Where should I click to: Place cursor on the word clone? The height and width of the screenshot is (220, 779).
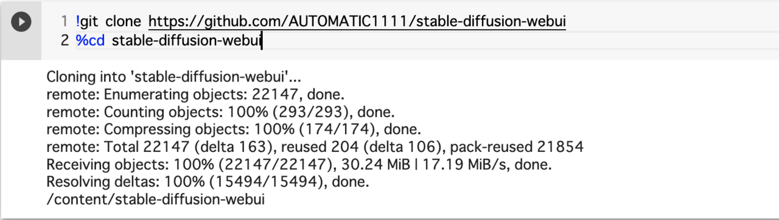click(124, 22)
